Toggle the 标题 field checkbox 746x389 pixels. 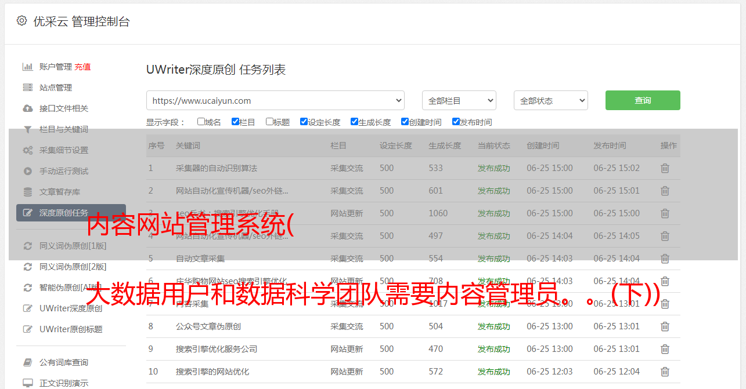[269, 122]
